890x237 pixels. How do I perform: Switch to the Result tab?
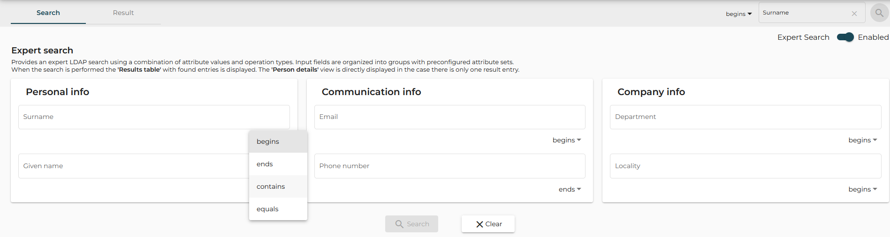[x=123, y=13]
